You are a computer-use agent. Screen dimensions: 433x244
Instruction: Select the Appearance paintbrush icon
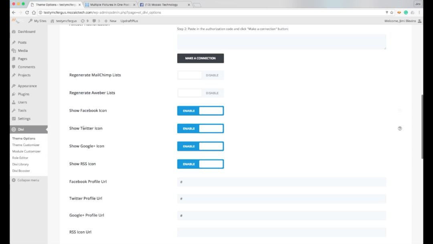point(13,85)
